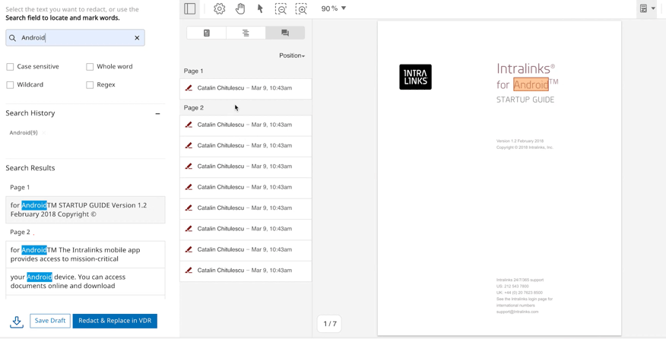Switch to the thumbnails panel tab
This screenshot has width=666, height=339.
[207, 33]
